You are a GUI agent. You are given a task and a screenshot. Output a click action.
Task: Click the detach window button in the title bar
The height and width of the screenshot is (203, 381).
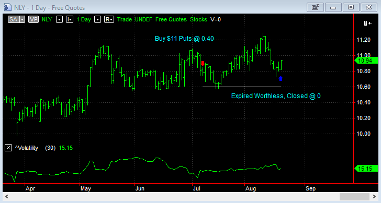(x=315, y=7)
